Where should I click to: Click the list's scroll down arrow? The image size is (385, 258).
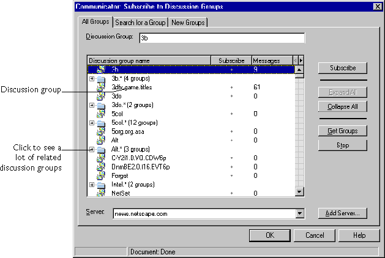pos(299,192)
